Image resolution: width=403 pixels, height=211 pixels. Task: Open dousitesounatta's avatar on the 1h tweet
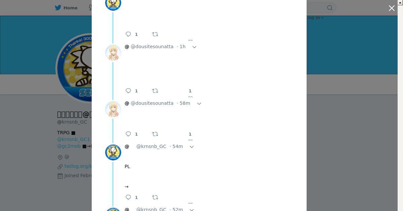pyautogui.click(x=113, y=53)
